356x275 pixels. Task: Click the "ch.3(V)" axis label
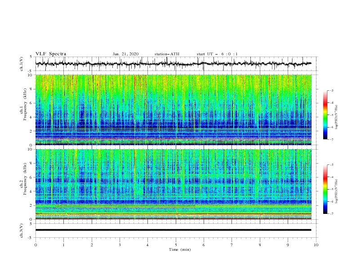click(x=22, y=231)
